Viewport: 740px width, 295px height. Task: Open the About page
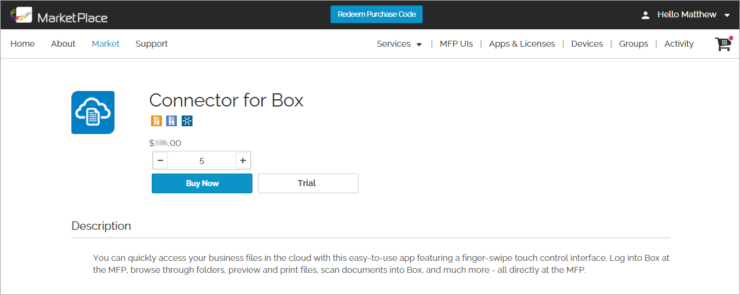pyautogui.click(x=63, y=44)
